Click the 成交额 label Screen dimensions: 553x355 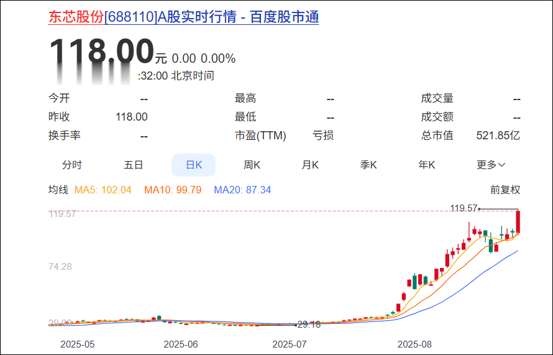pyautogui.click(x=437, y=117)
